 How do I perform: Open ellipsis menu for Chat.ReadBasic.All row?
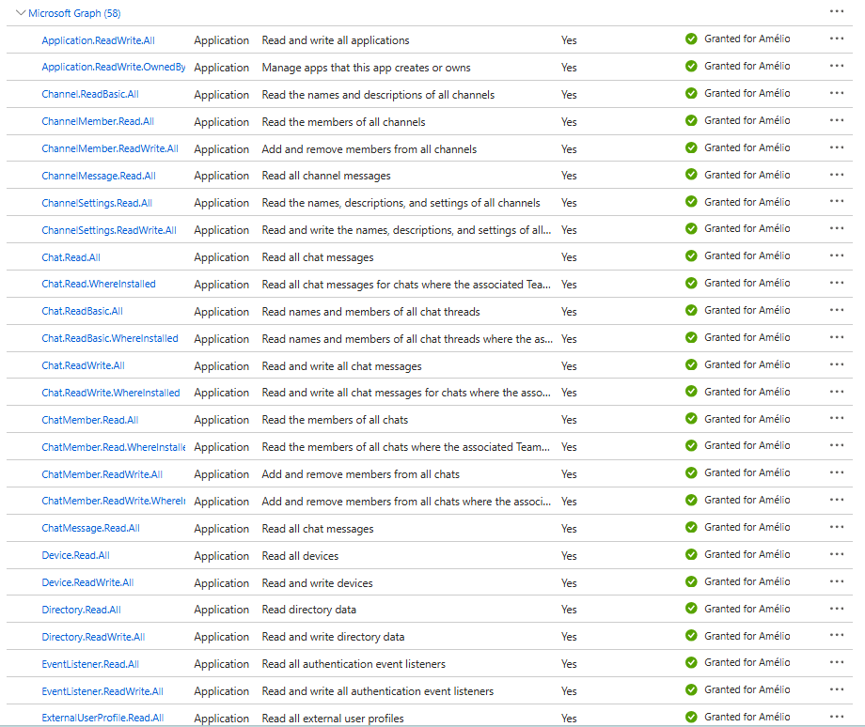pos(836,310)
